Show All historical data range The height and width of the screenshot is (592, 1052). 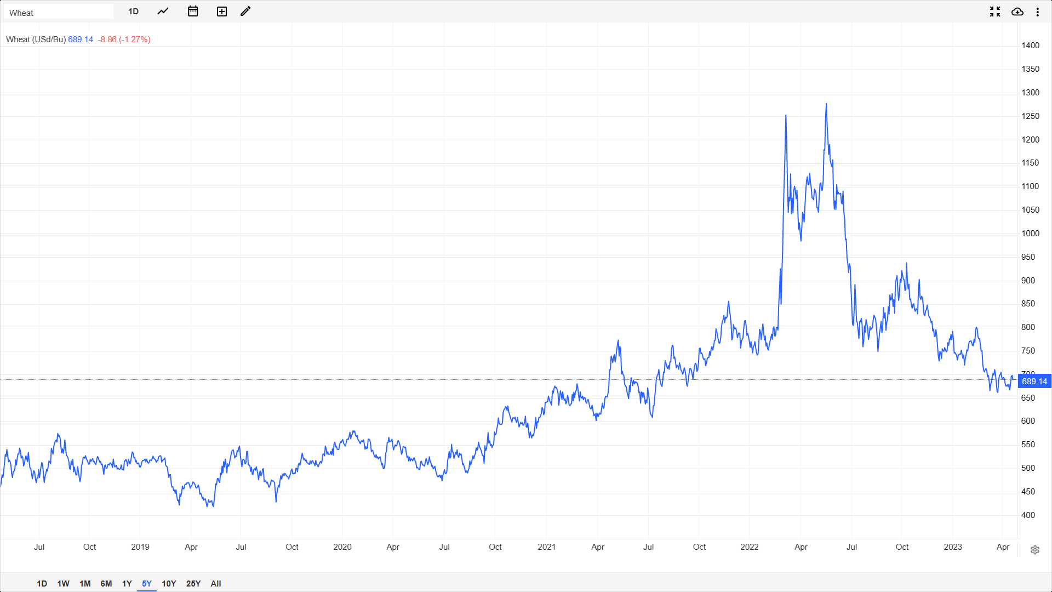click(216, 583)
